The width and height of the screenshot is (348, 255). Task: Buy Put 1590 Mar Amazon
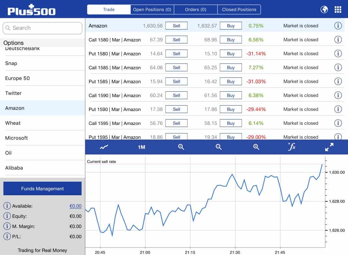click(231, 109)
